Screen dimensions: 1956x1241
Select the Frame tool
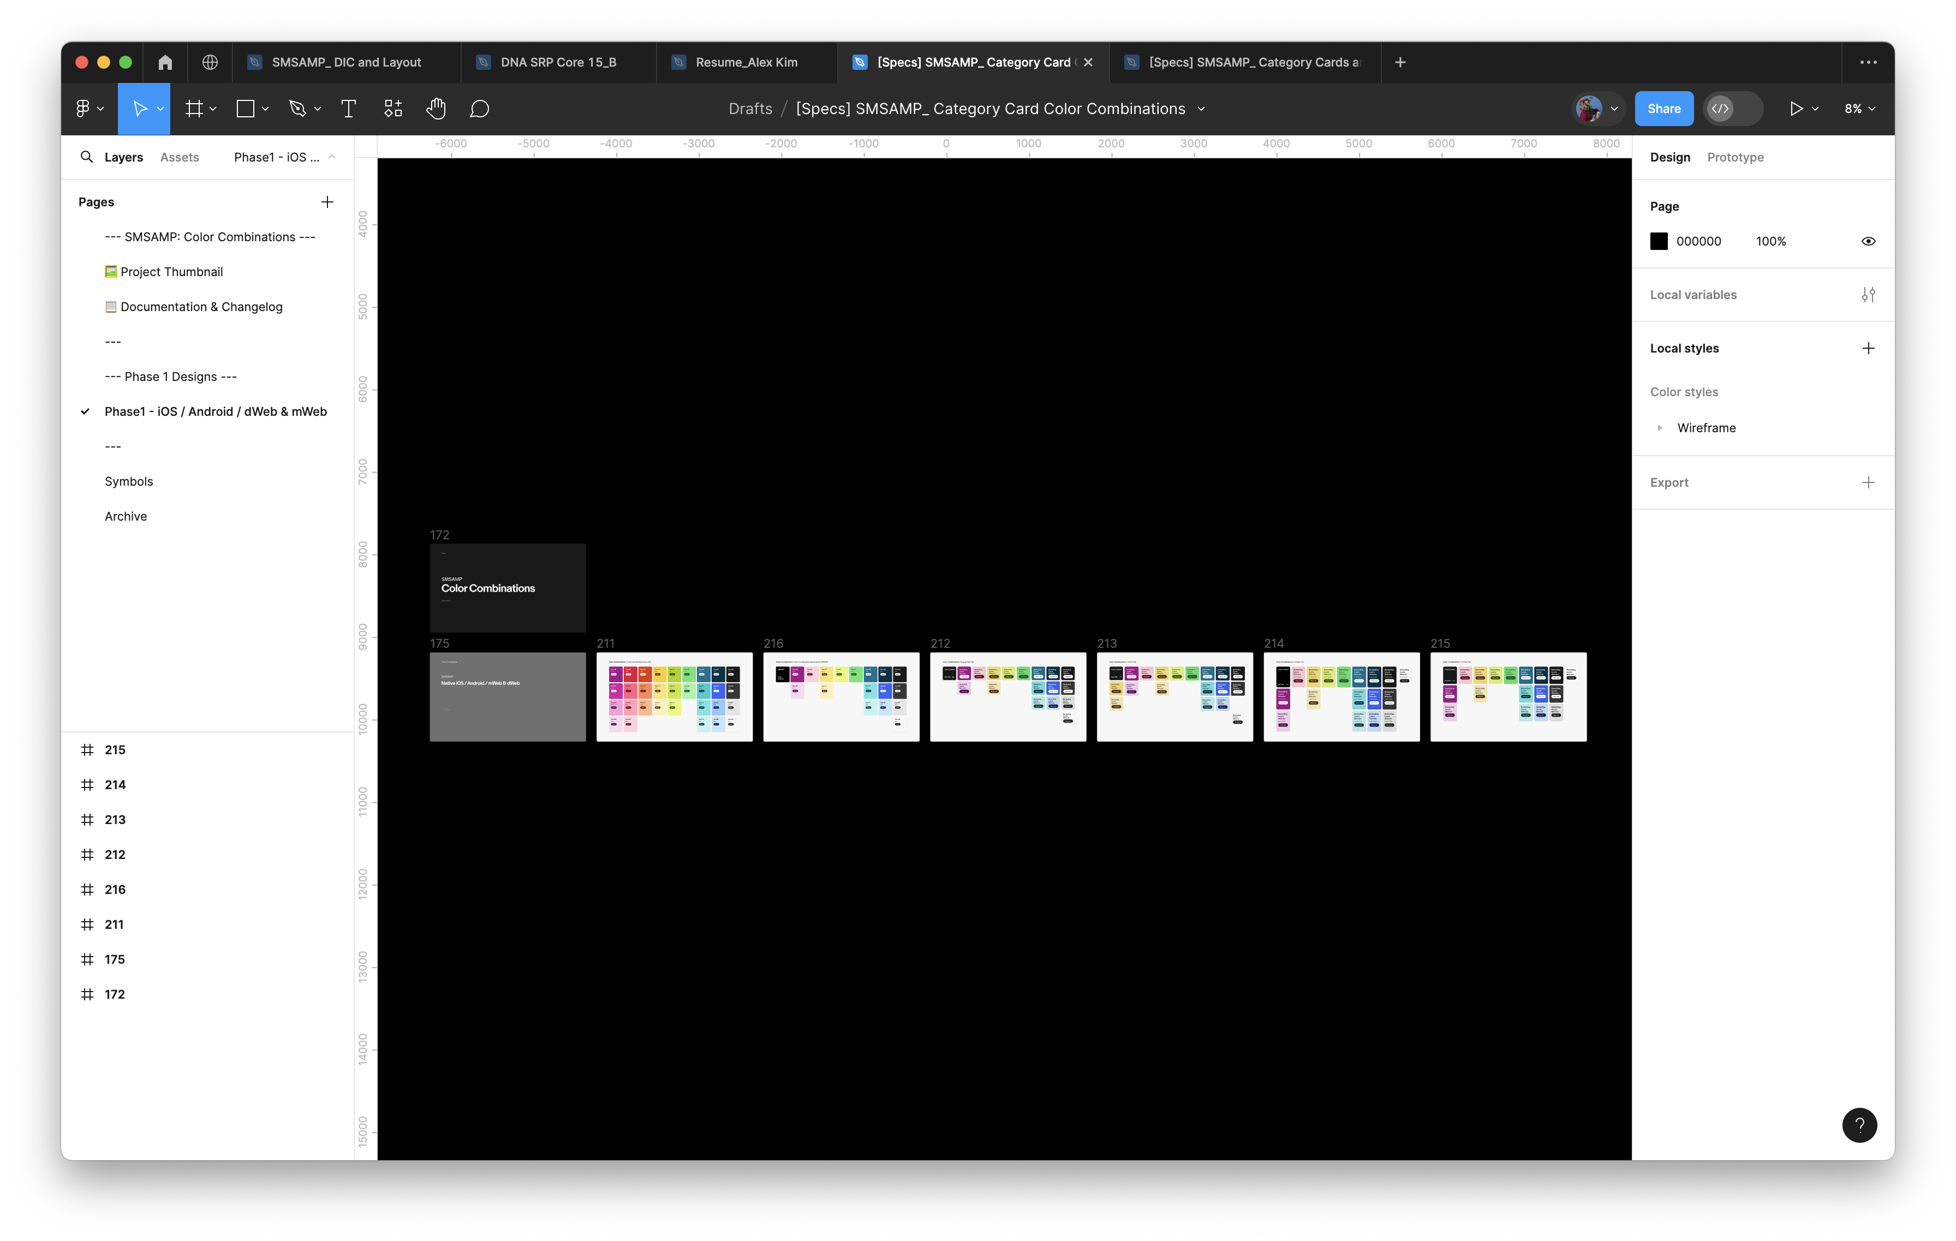[193, 109]
